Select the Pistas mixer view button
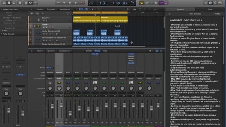226x127 pixels. [x=97, y=51]
